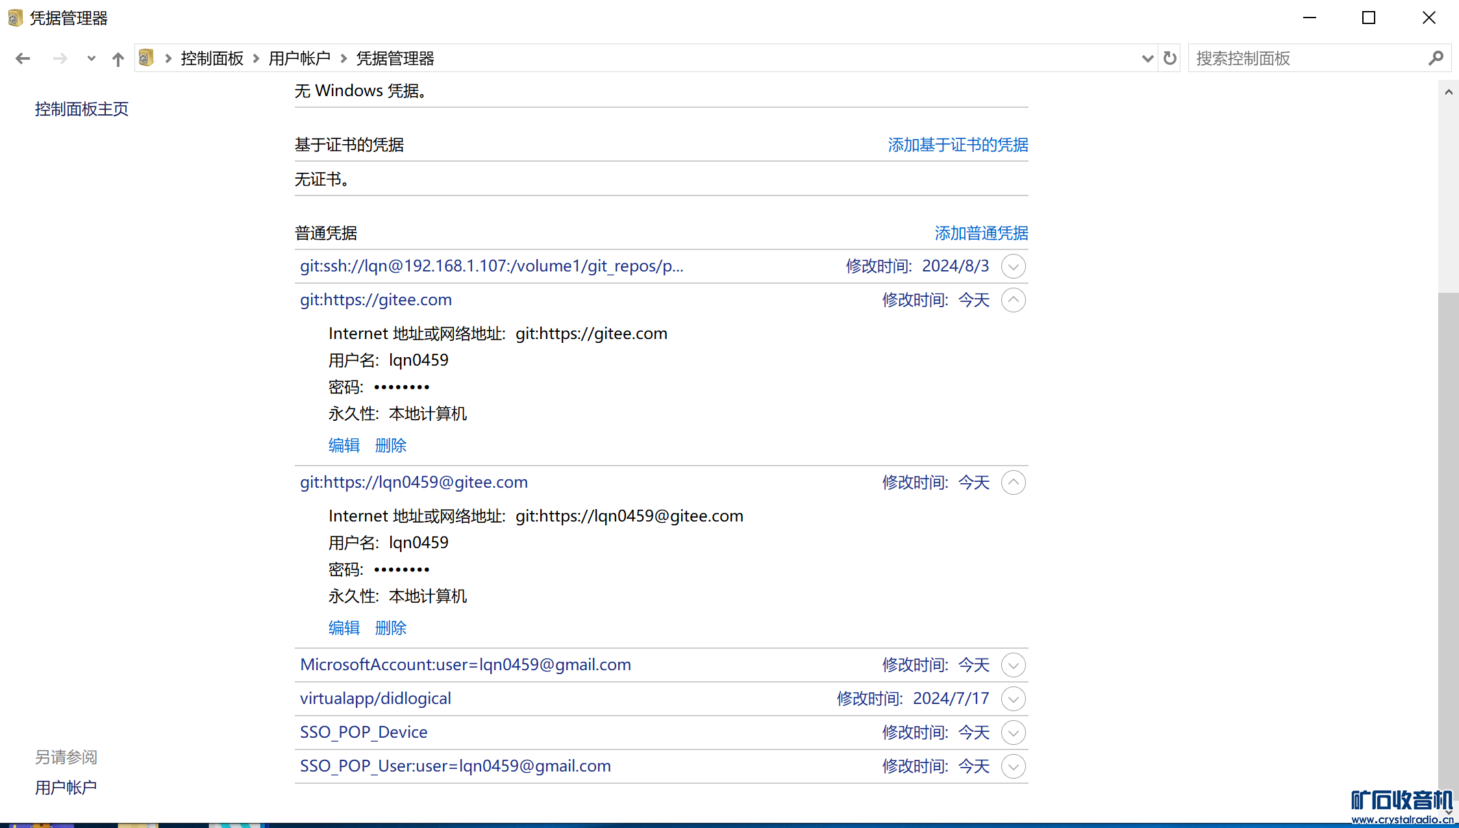Expand the virtualapp/didlogical credential

pyautogui.click(x=1013, y=699)
